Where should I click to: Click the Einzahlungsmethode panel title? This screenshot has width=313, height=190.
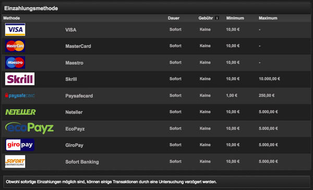[31, 8]
